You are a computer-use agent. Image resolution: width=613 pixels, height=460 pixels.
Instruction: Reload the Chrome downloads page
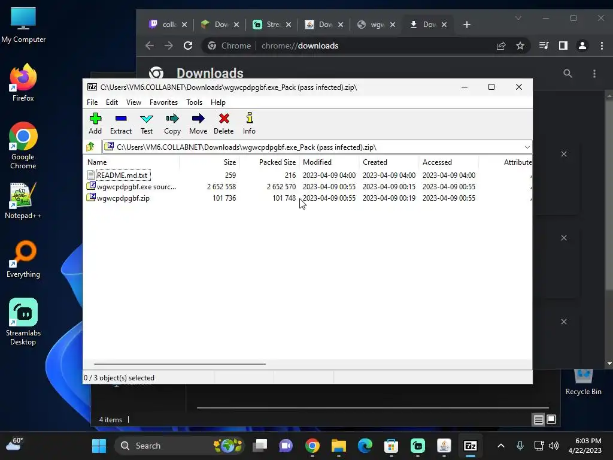click(188, 46)
